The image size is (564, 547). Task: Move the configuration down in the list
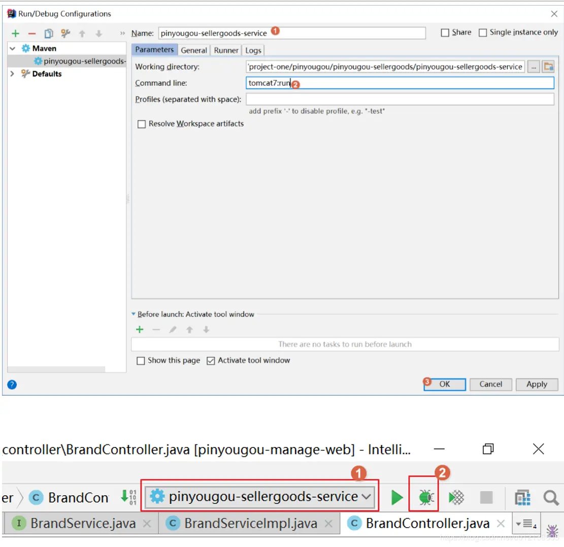[x=98, y=34]
